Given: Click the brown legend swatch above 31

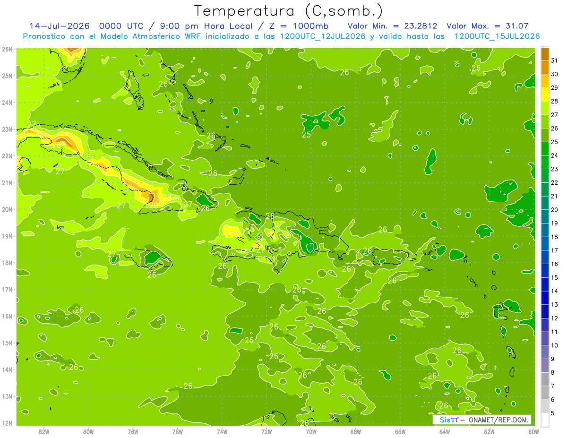Looking at the screenshot, I should 545,53.
